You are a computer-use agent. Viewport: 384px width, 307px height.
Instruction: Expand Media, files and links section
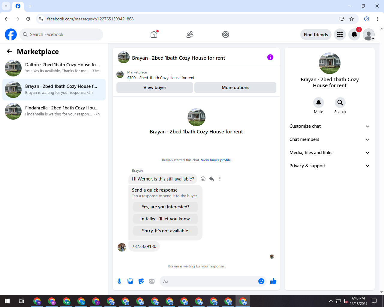pos(330,153)
